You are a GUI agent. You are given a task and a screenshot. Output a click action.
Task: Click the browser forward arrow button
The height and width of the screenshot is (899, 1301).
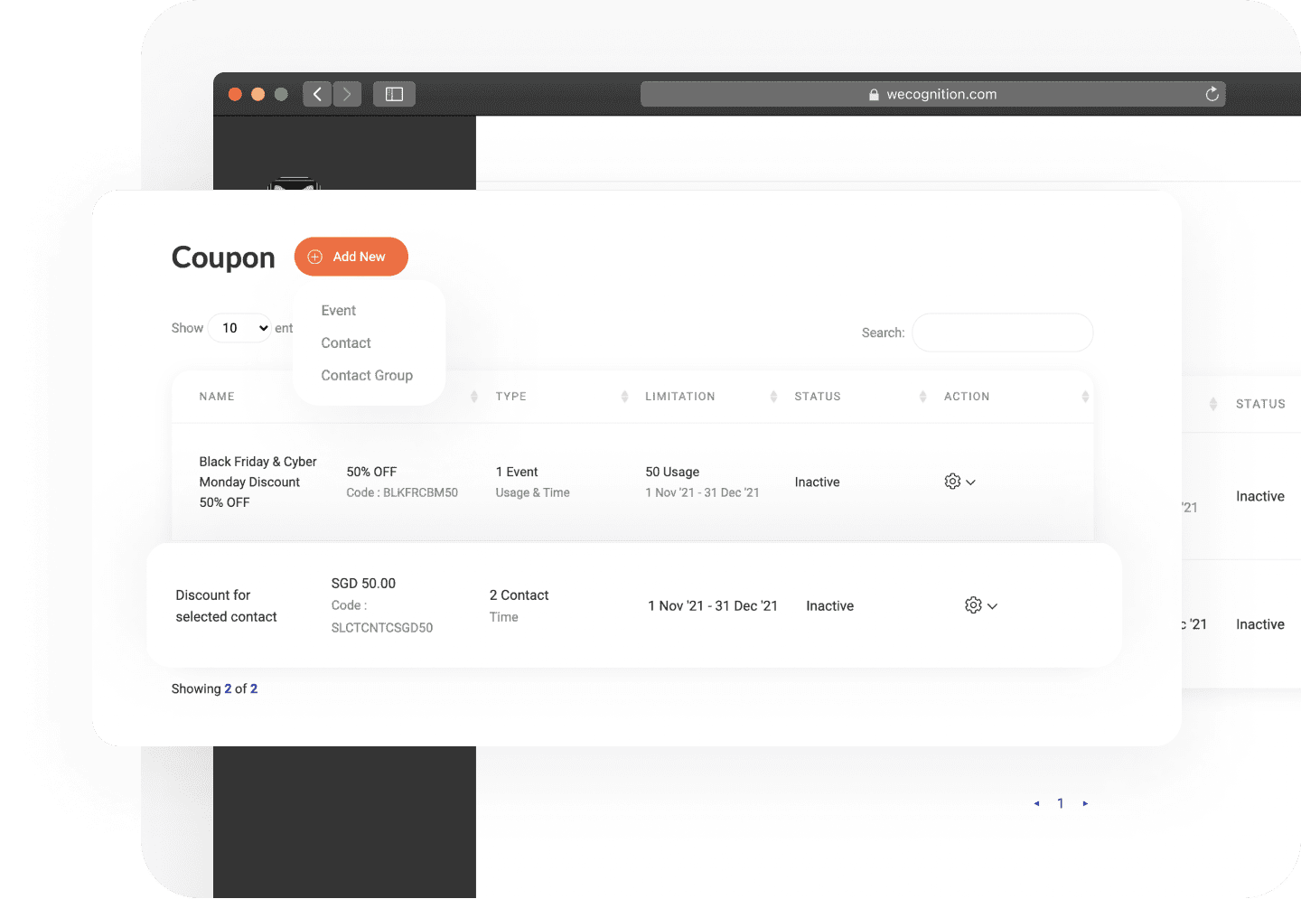coord(347,94)
